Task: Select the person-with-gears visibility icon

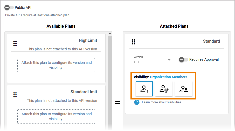Action: pyautogui.click(x=164, y=89)
